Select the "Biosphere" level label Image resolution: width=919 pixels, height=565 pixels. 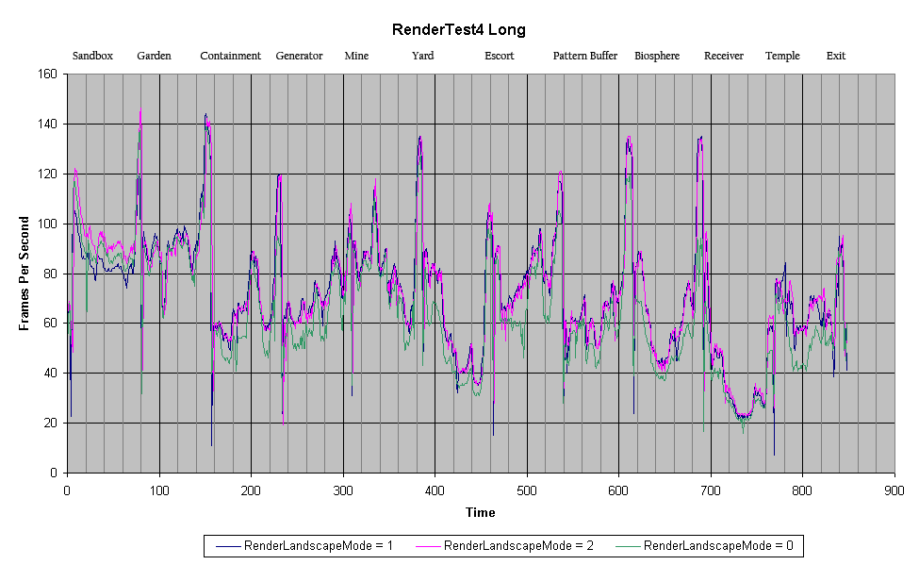pyautogui.click(x=657, y=56)
